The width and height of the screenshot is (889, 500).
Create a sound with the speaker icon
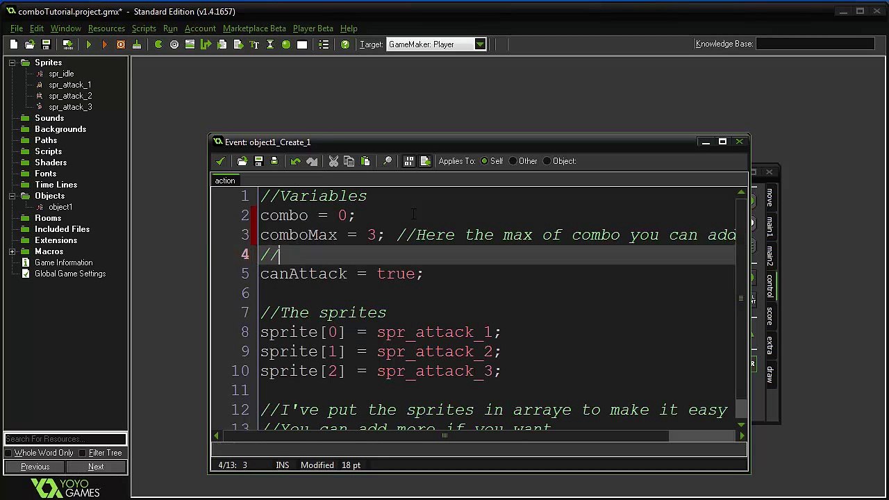[x=174, y=44]
